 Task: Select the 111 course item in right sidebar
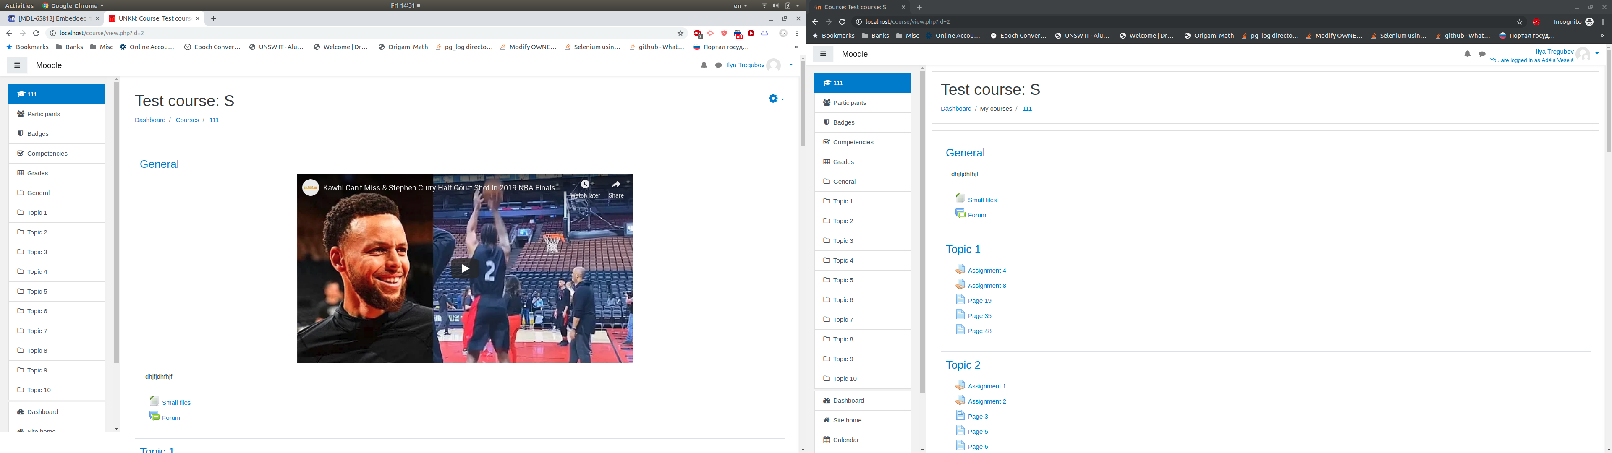862,83
